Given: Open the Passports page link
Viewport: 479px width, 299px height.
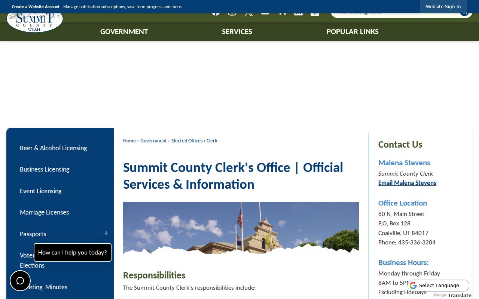Looking at the screenshot, I should point(33,234).
